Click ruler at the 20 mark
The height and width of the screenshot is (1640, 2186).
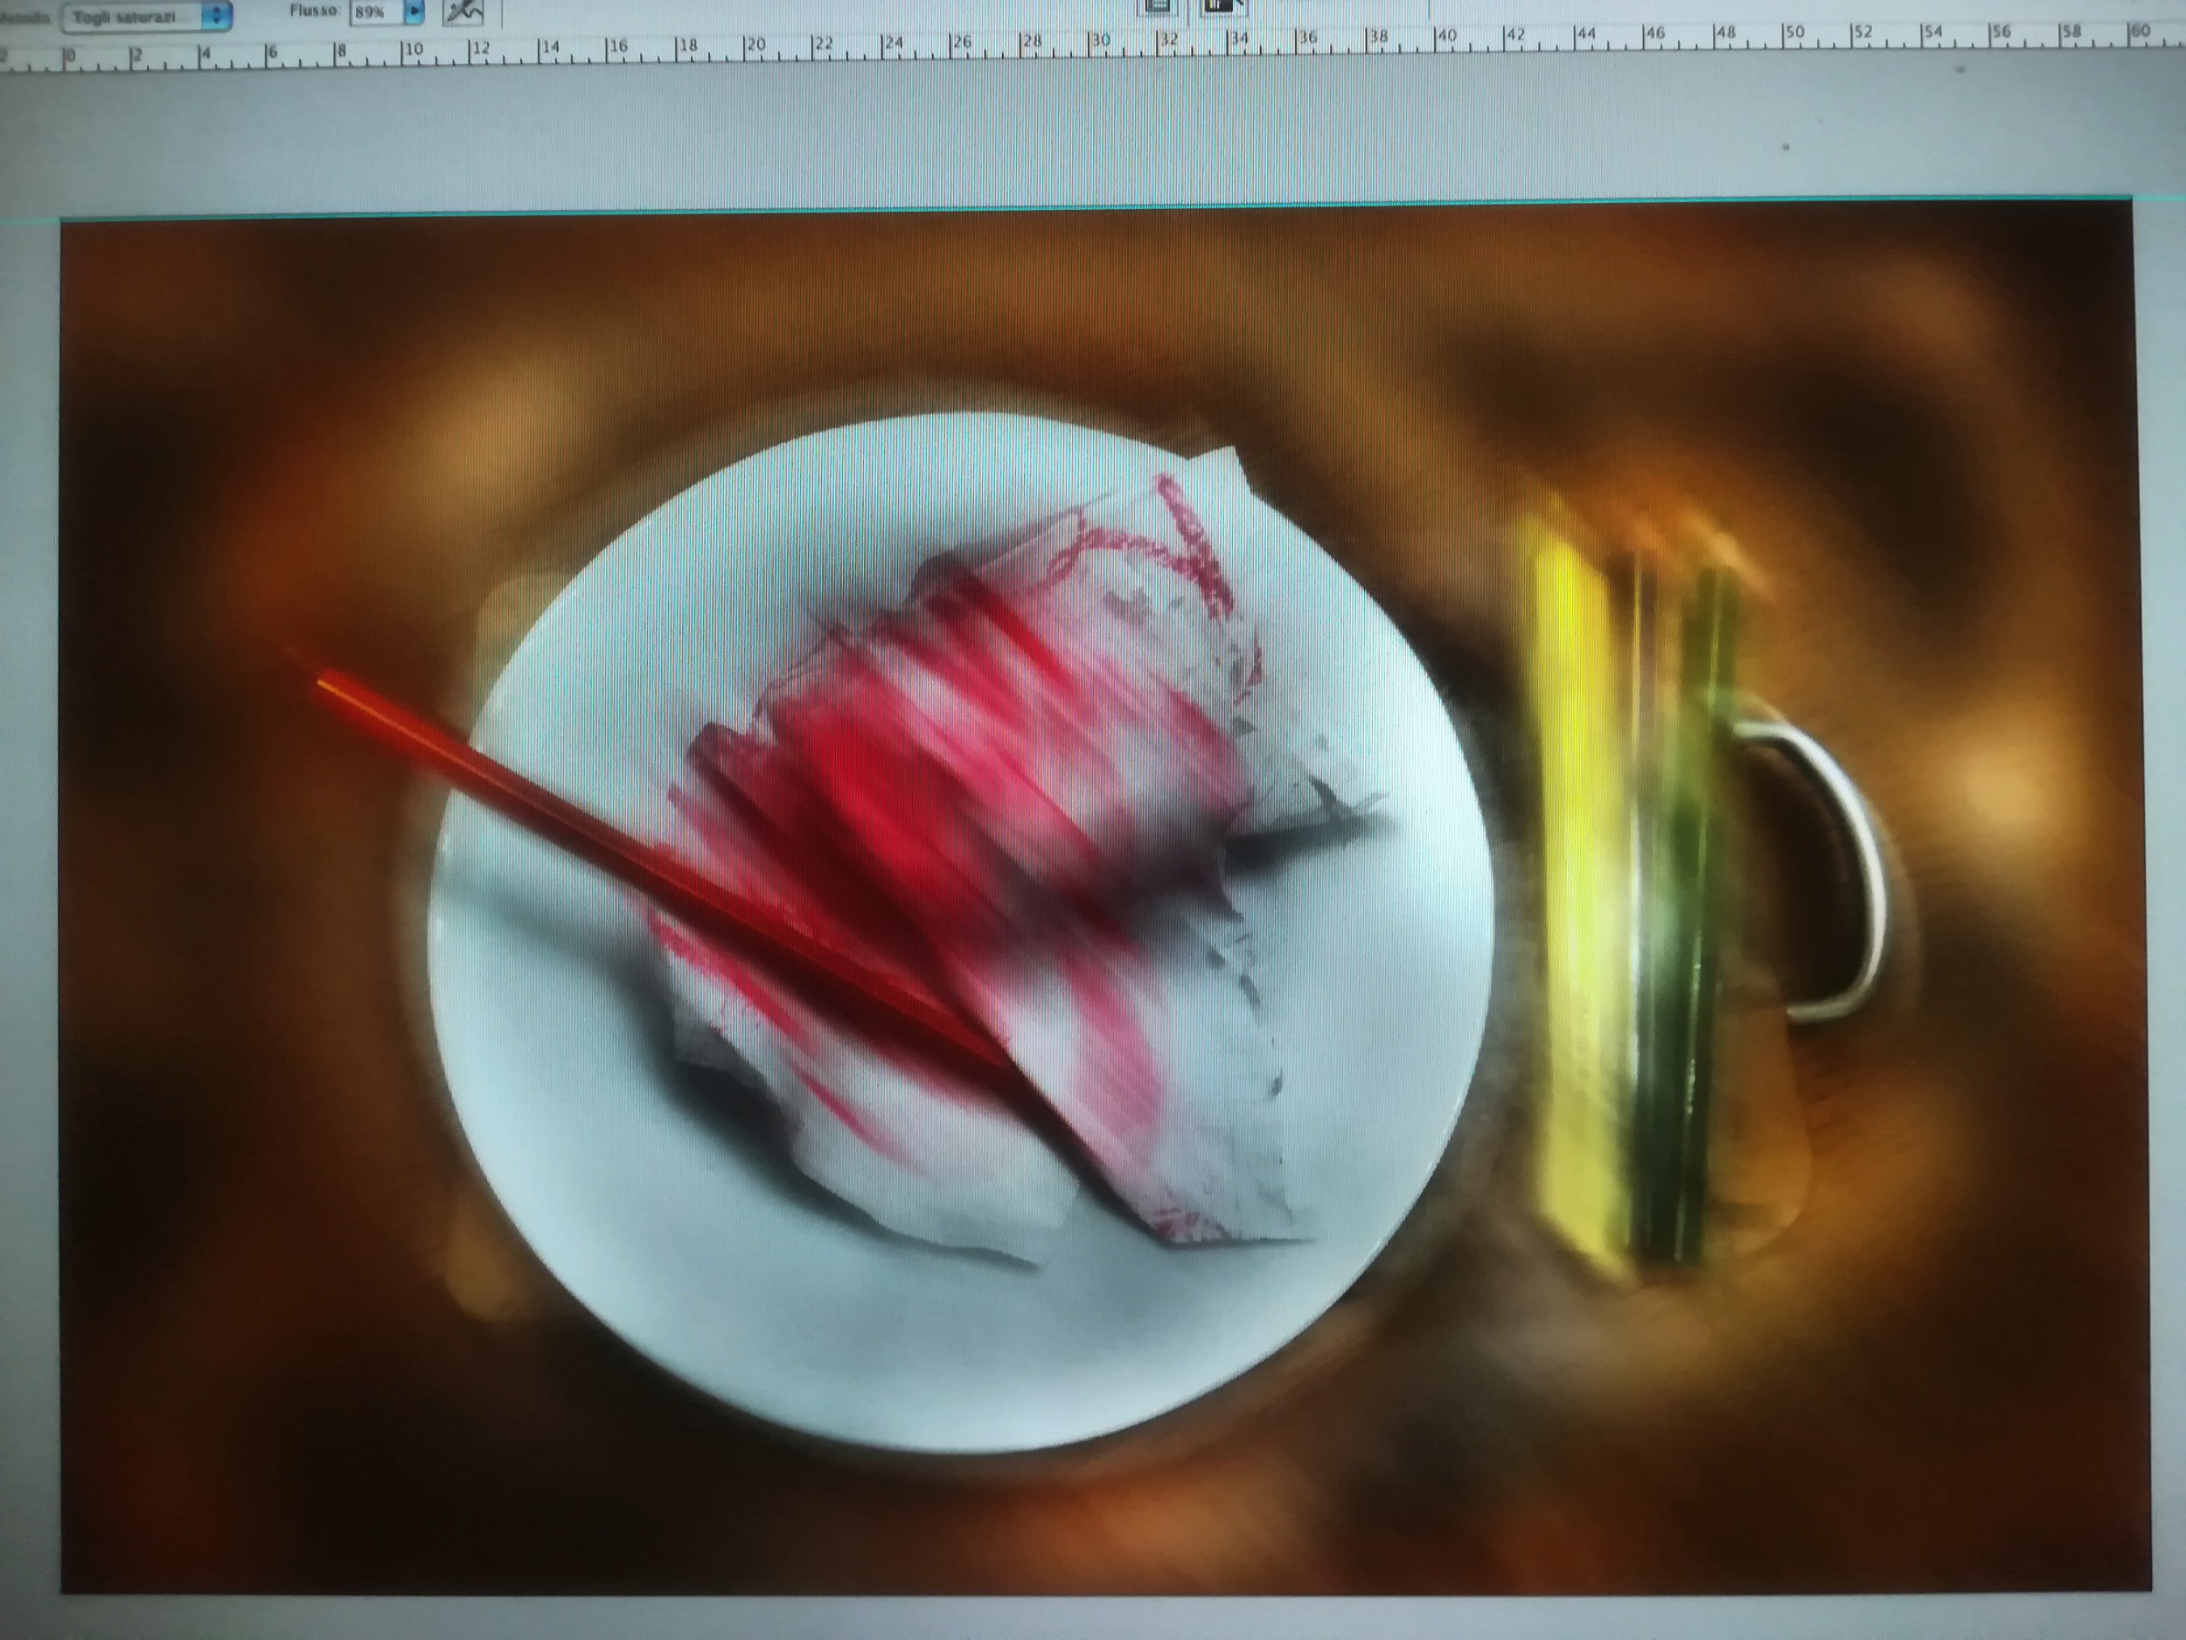pyautogui.click(x=748, y=46)
